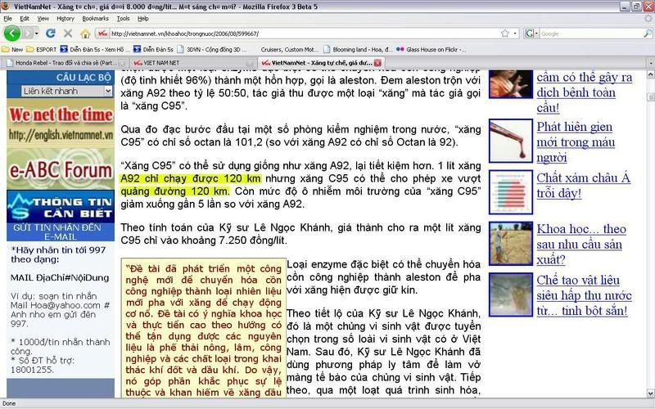Click the blood pipette thumbnail image

511,141
